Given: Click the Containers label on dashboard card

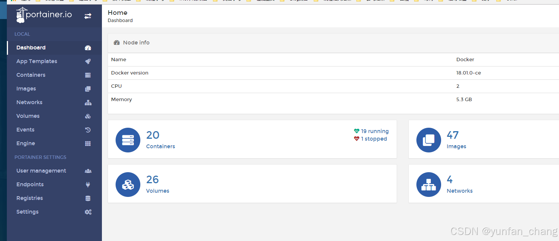Looking at the screenshot, I should [x=160, y=146].
